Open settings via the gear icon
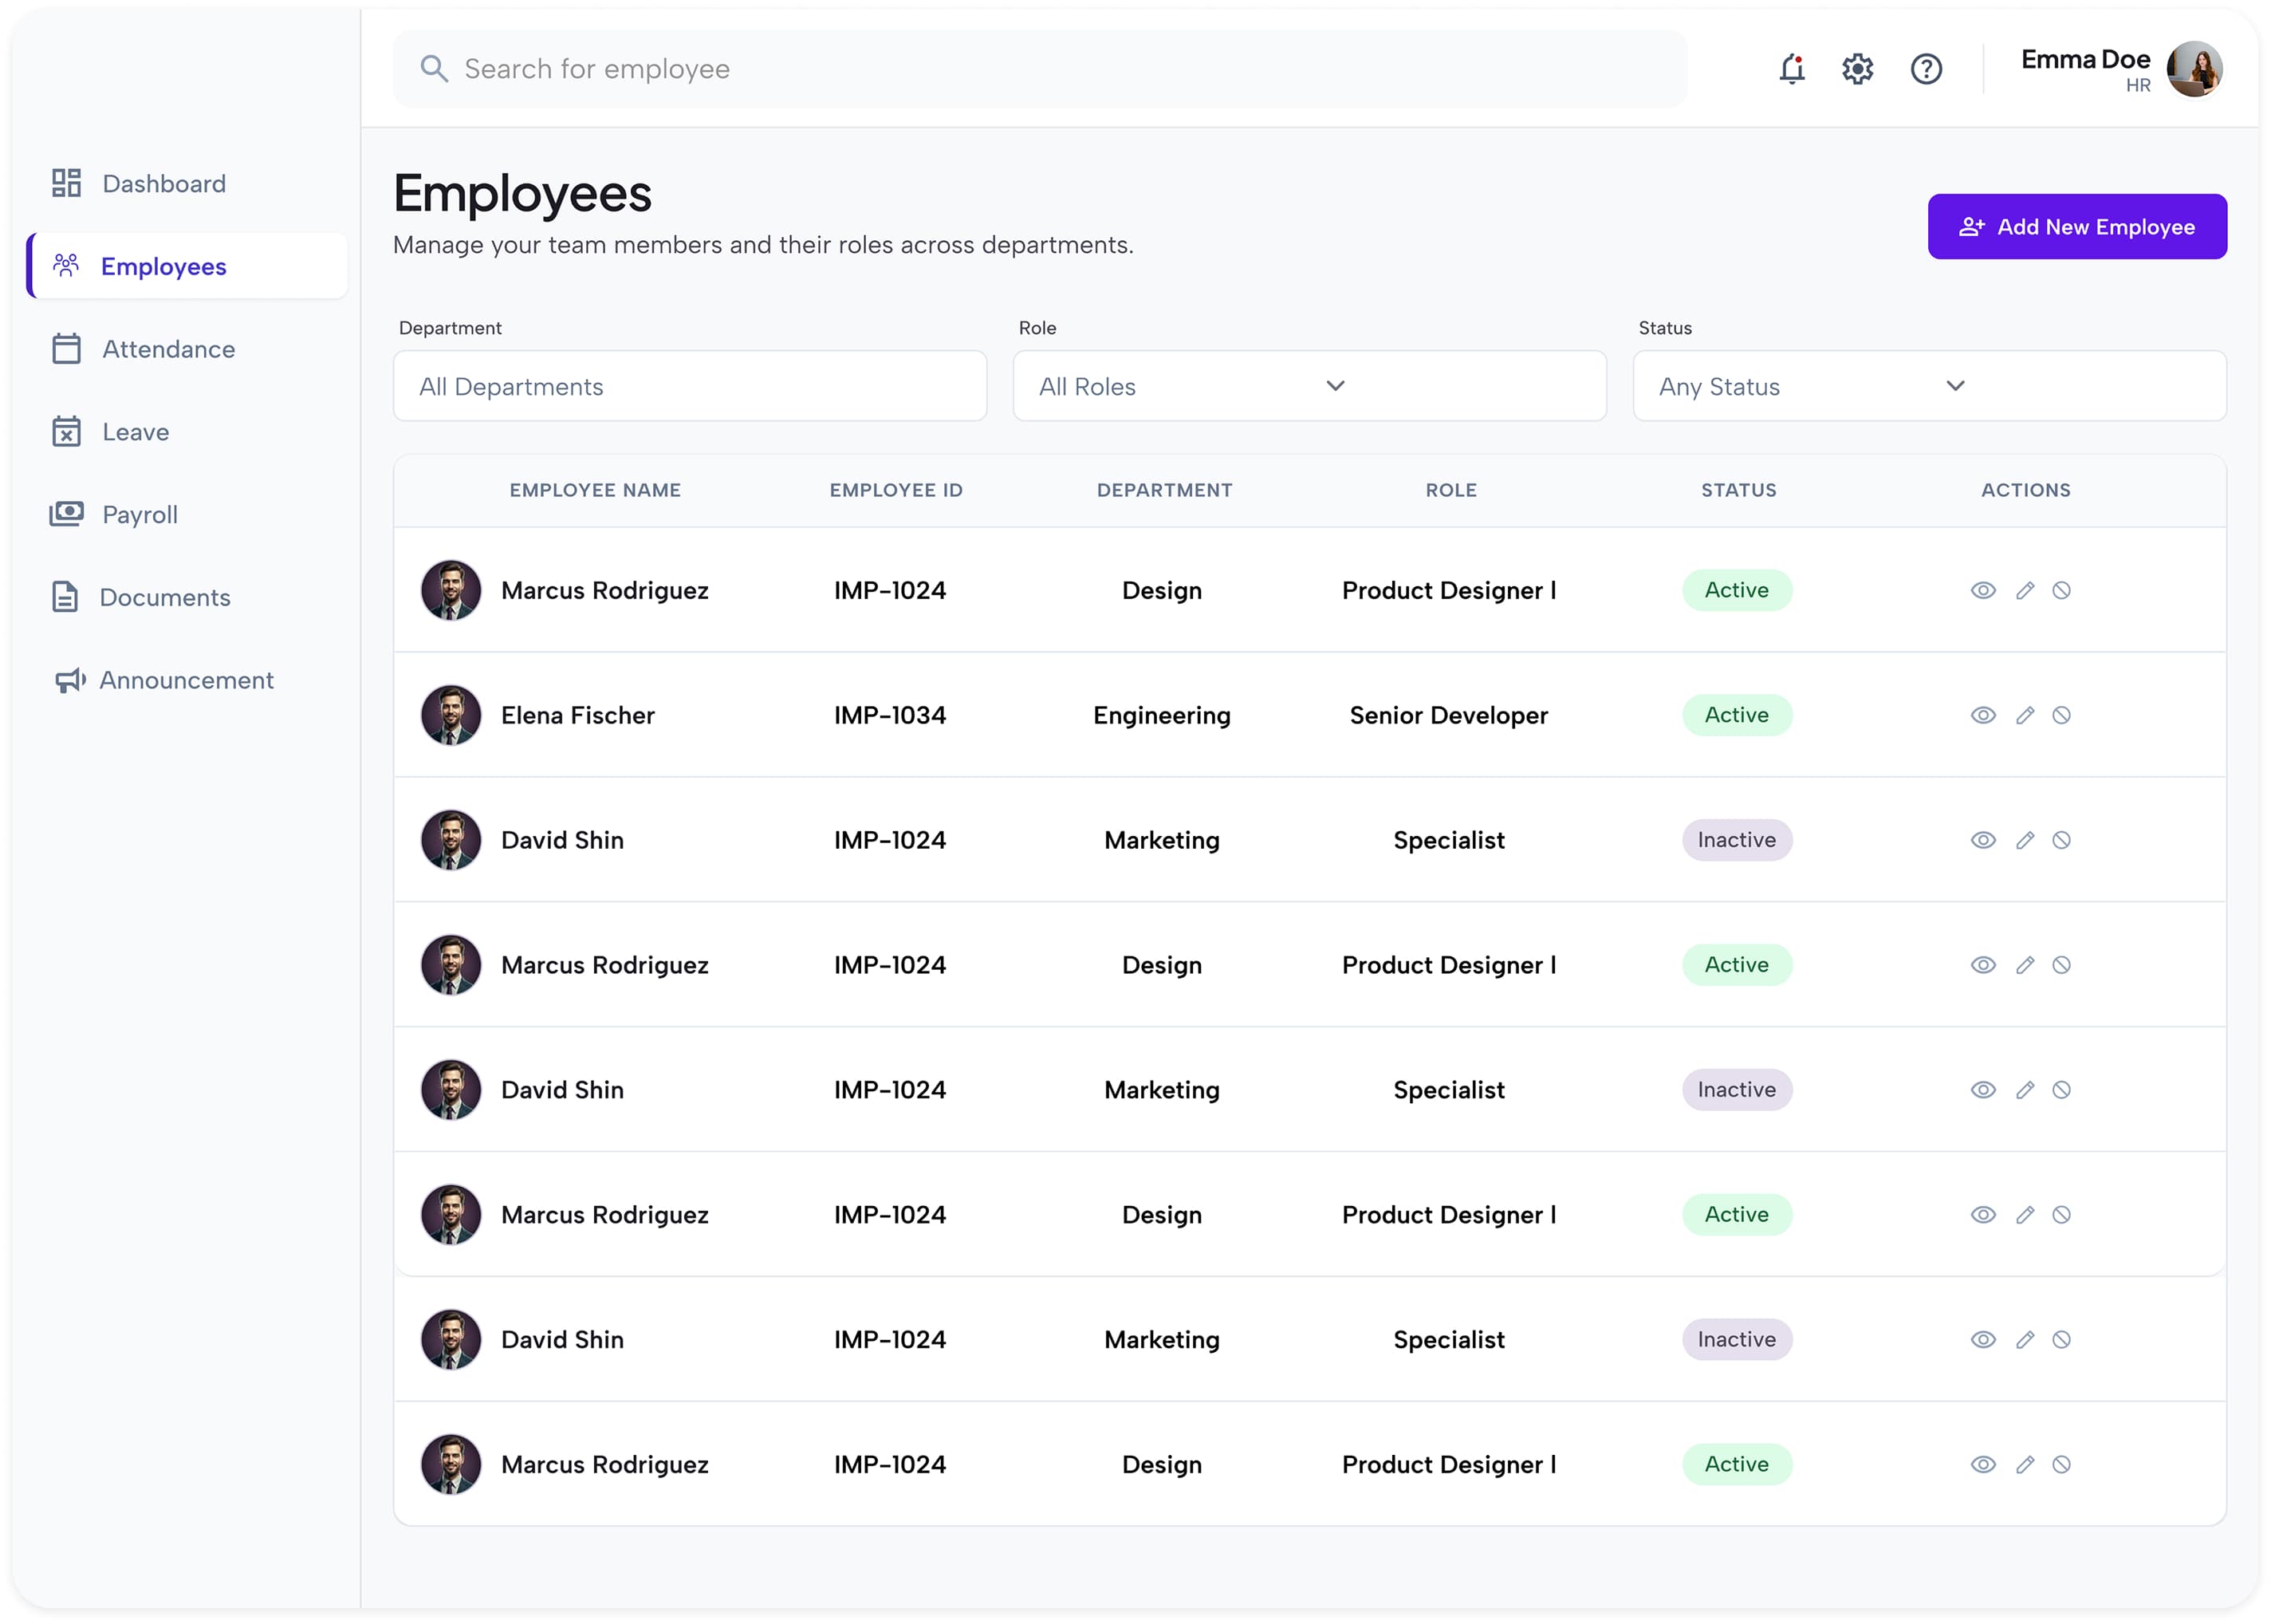The image size is (2271, 1624). pyautogui.click(x=1857, y=69)
